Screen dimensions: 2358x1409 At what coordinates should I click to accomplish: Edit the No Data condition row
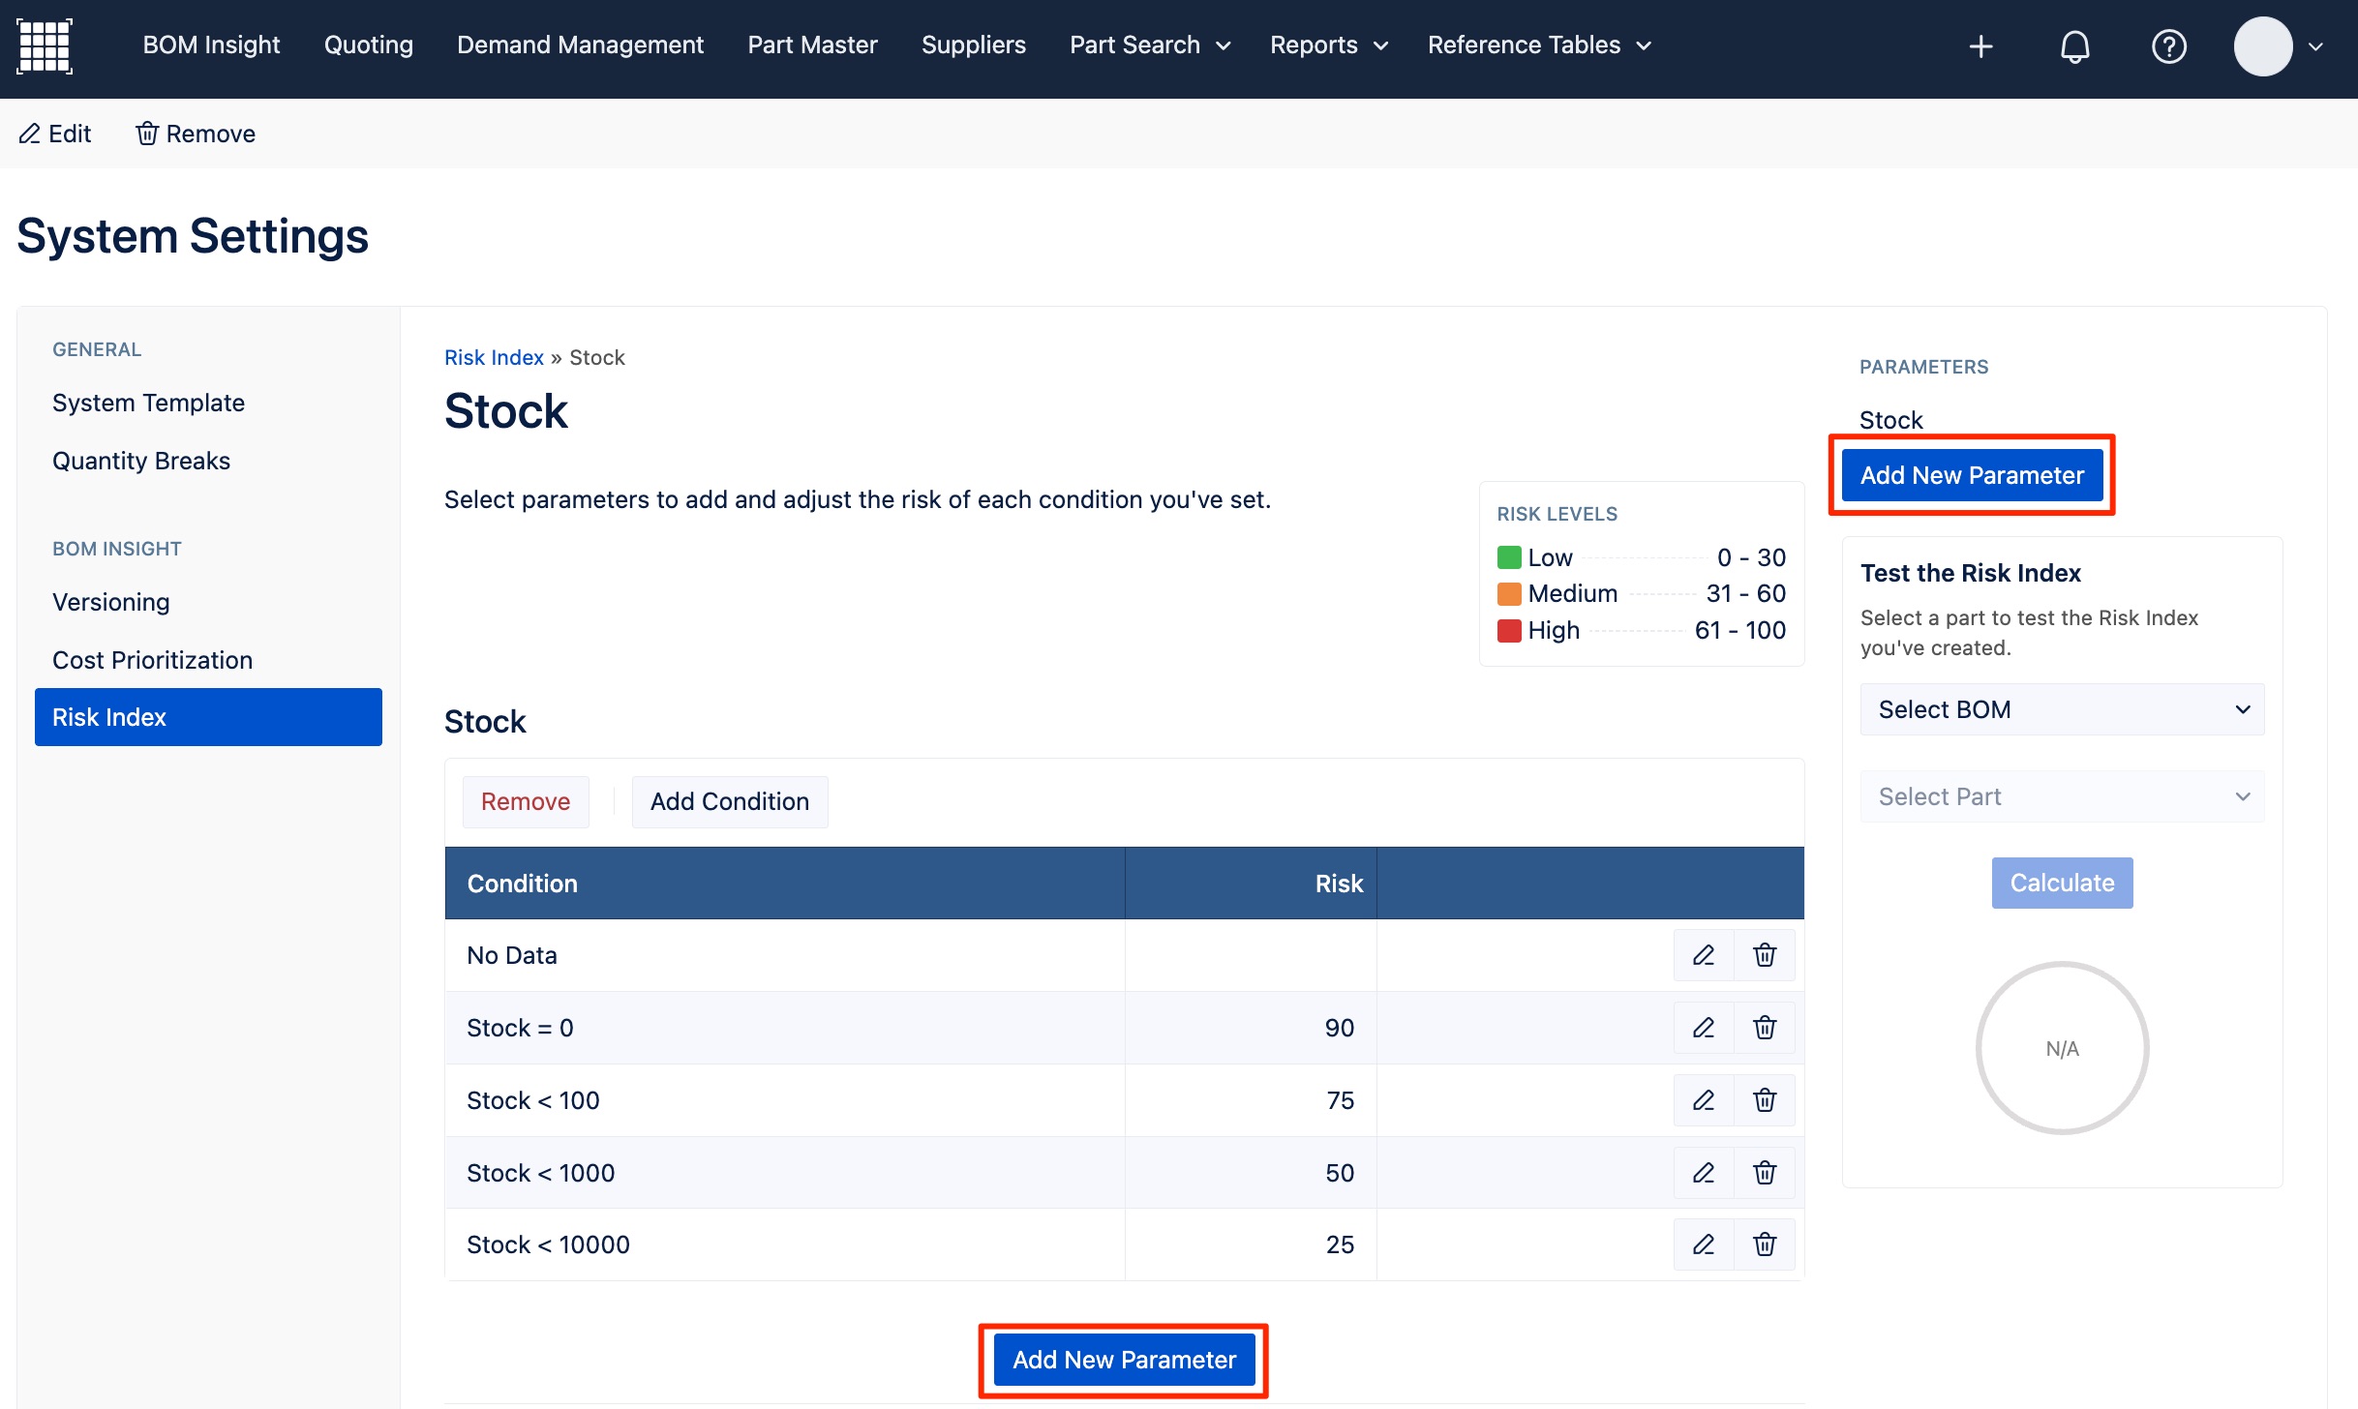tap(1704, 955)
